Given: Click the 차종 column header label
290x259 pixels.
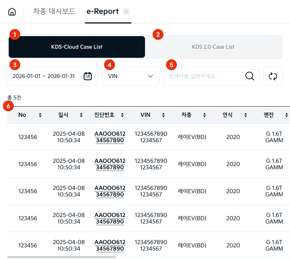Looking at the screenshot, I should point(186,115).
